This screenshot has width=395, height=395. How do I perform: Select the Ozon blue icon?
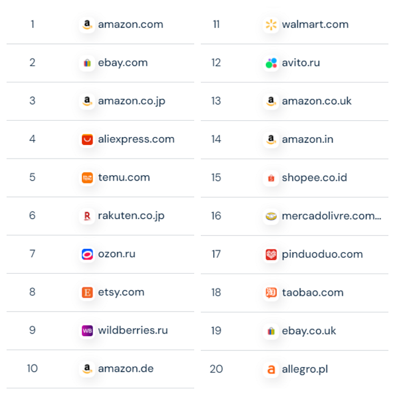[87, 254]
